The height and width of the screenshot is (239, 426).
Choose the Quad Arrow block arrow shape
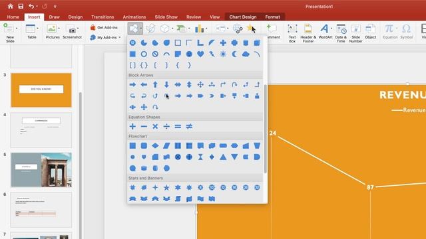[200, 84]
